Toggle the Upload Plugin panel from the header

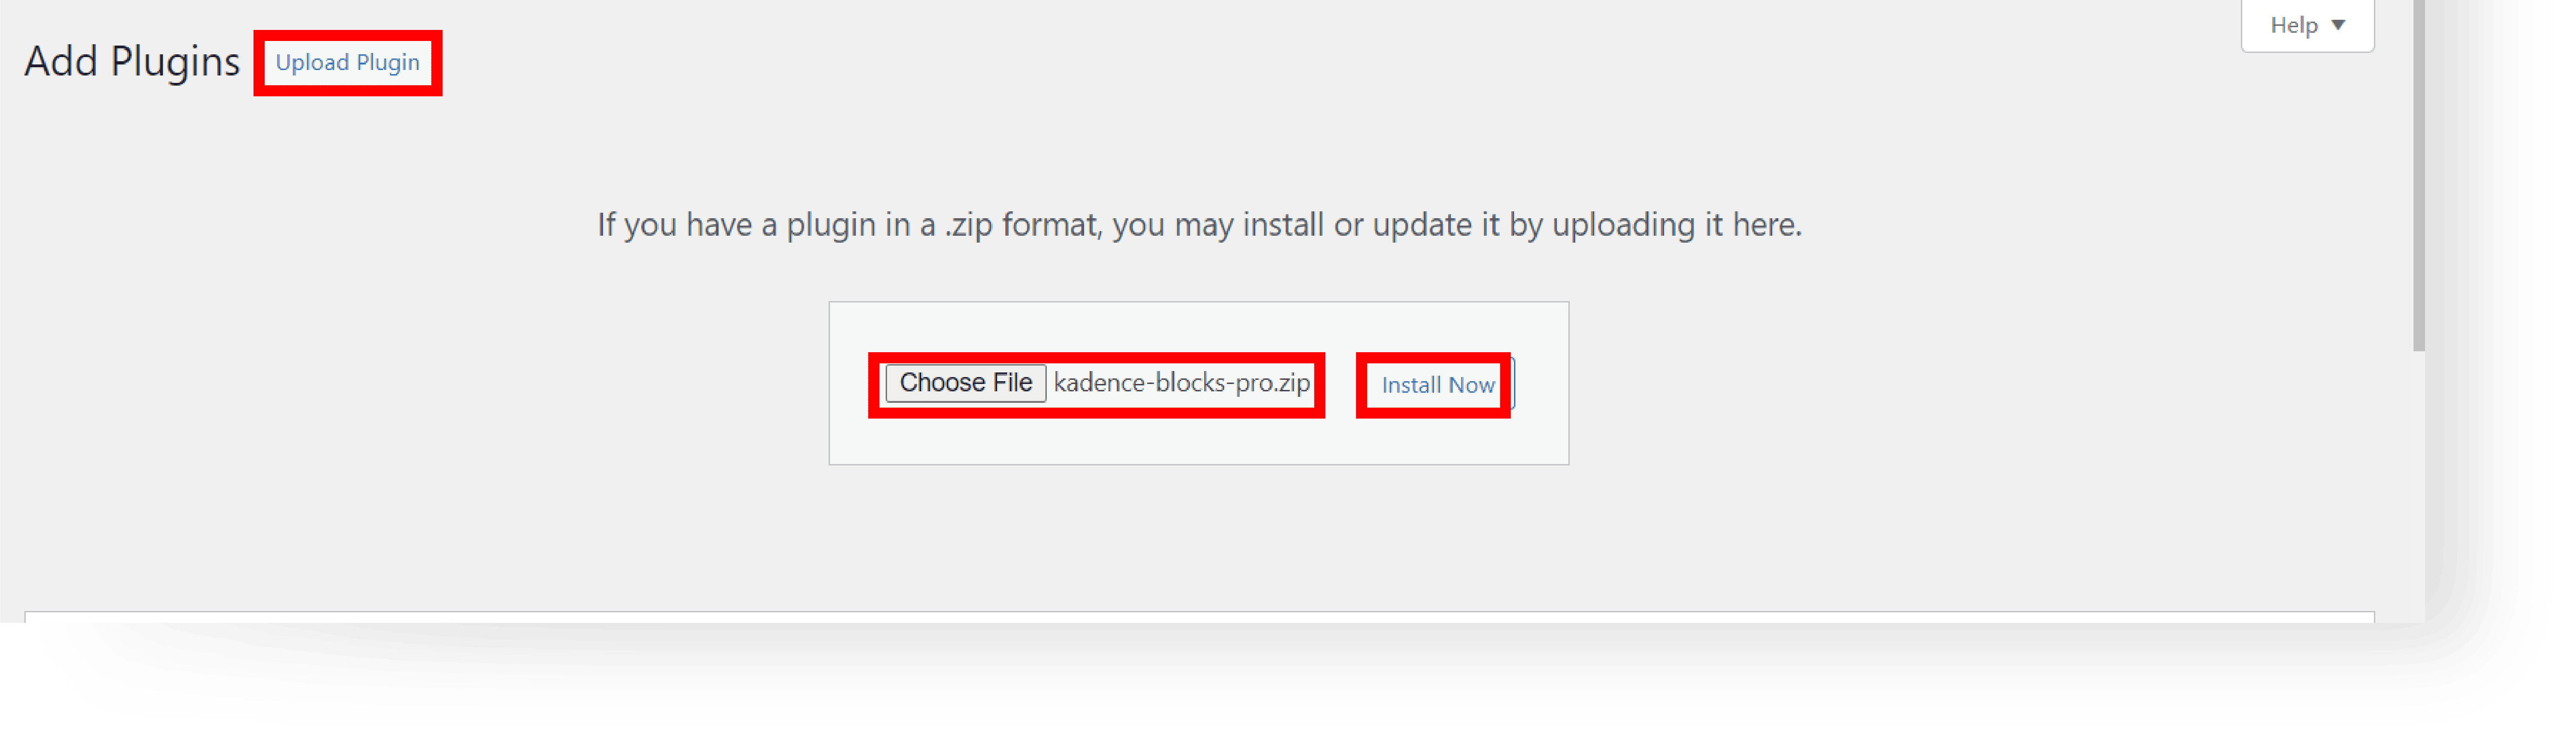[x=347, y=63]
